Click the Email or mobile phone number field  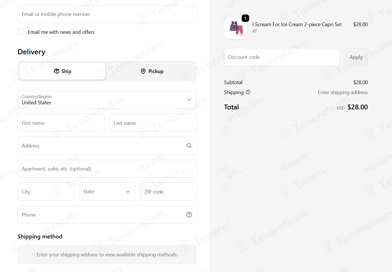[107, 14]
